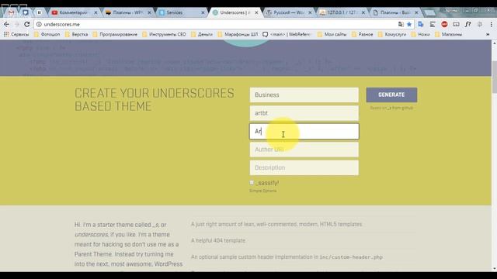This screenshot has height=279, width=497.
Task: Click the site info icon in address bar
Action: pyautogui.click(x=39, y=24)
